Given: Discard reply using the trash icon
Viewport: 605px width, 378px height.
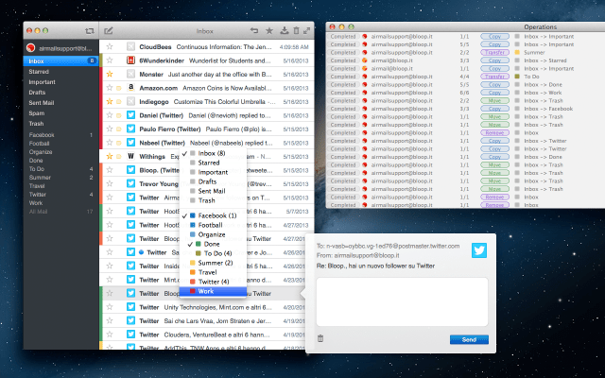Looking at the screenshot, I should click(x=320, y=338).
